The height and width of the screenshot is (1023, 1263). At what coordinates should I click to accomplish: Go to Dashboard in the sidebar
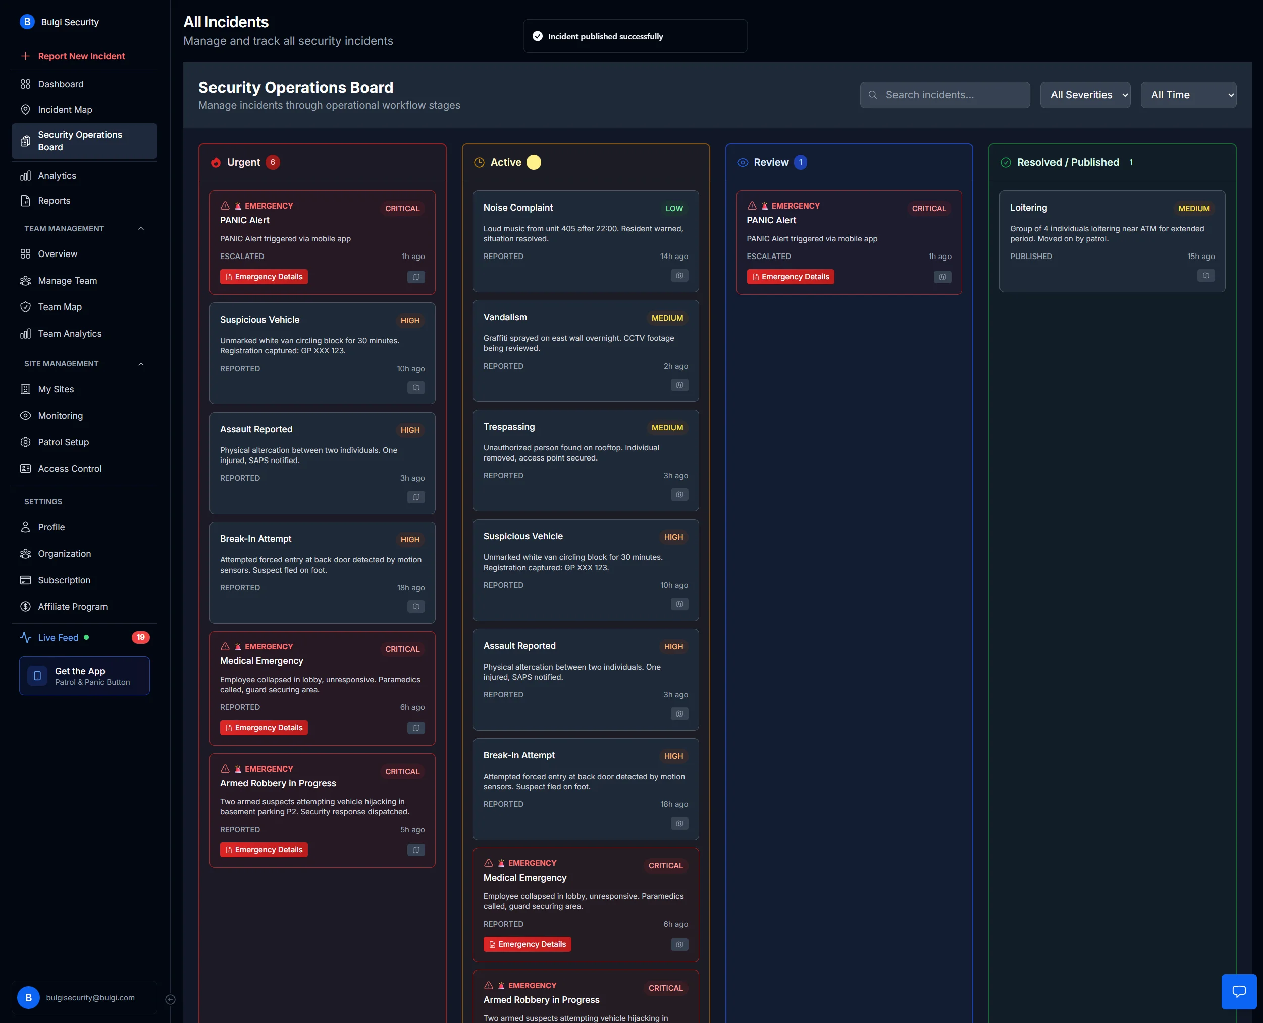point(61,84)
